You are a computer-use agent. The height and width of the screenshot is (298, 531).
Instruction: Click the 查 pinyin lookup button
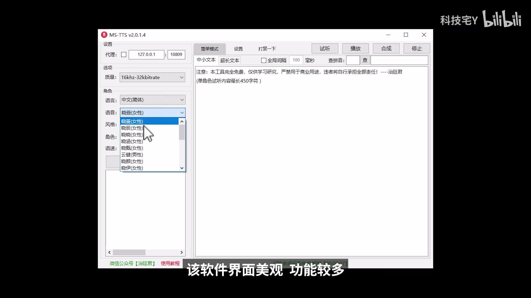tap(365, 60)
